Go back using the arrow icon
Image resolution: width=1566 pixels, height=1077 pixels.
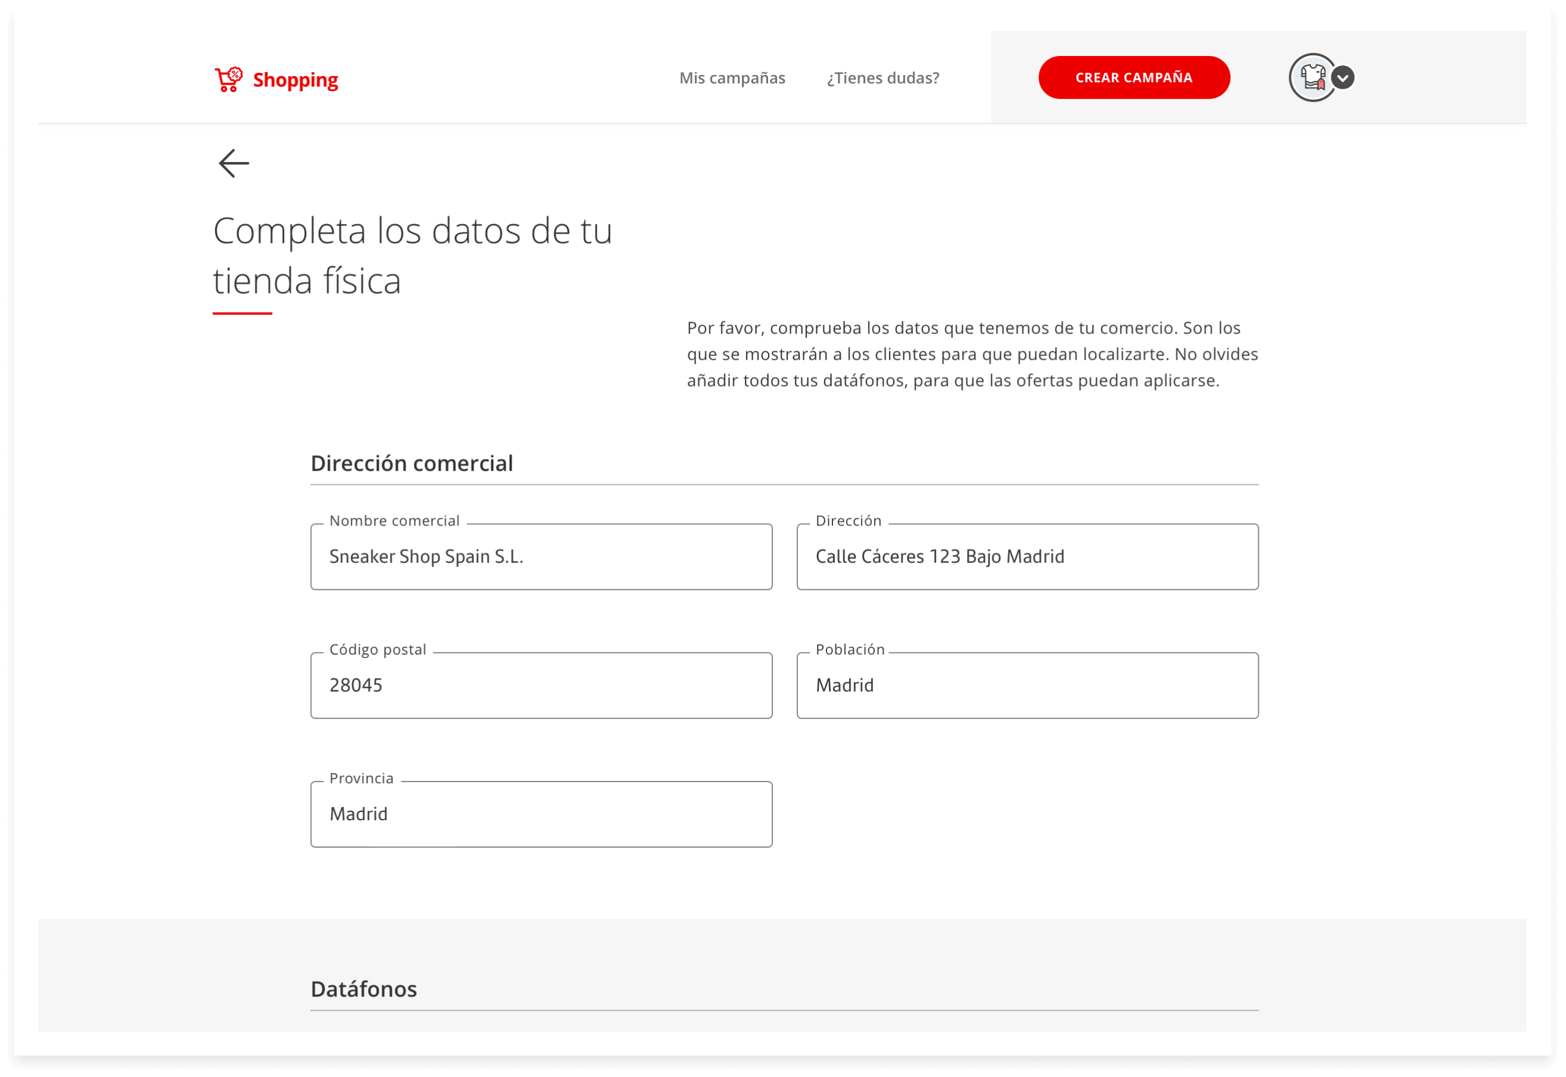coord(233,163)
